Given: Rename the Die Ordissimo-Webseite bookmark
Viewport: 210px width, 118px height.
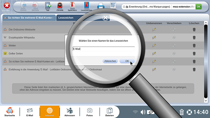Looking at the screenshot, I should click(154, 29).
